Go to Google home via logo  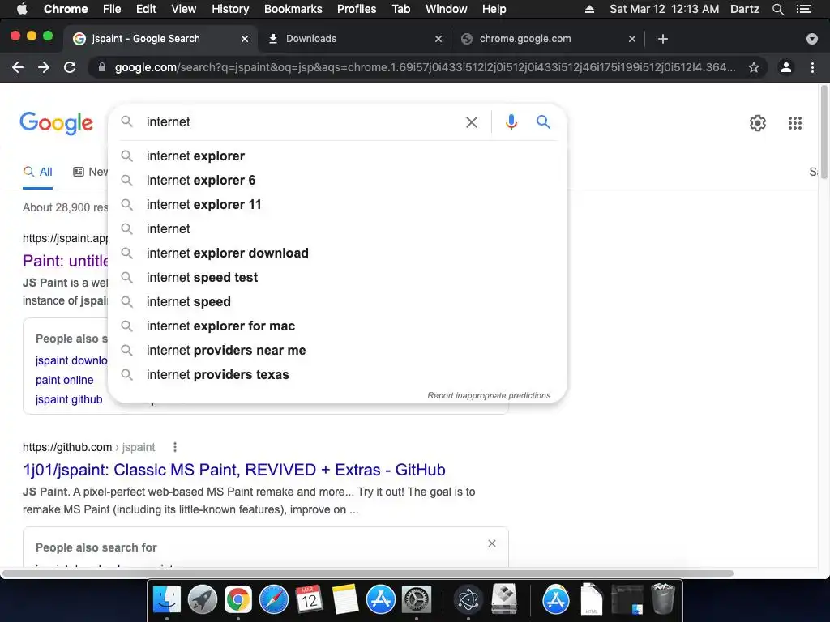(x=56, y=123)
